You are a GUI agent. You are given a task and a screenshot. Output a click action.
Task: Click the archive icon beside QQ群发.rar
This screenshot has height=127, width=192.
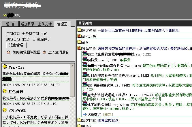tap(84, 60)
